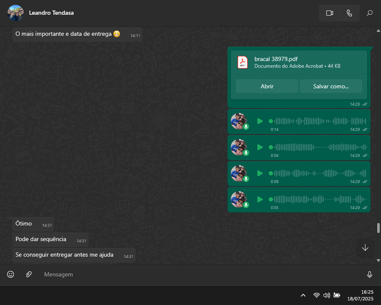The width and height of the screenshot is (381, 305).
Task: Open Leandro Tendasa contact profile picture
Action: coord(16,13)
